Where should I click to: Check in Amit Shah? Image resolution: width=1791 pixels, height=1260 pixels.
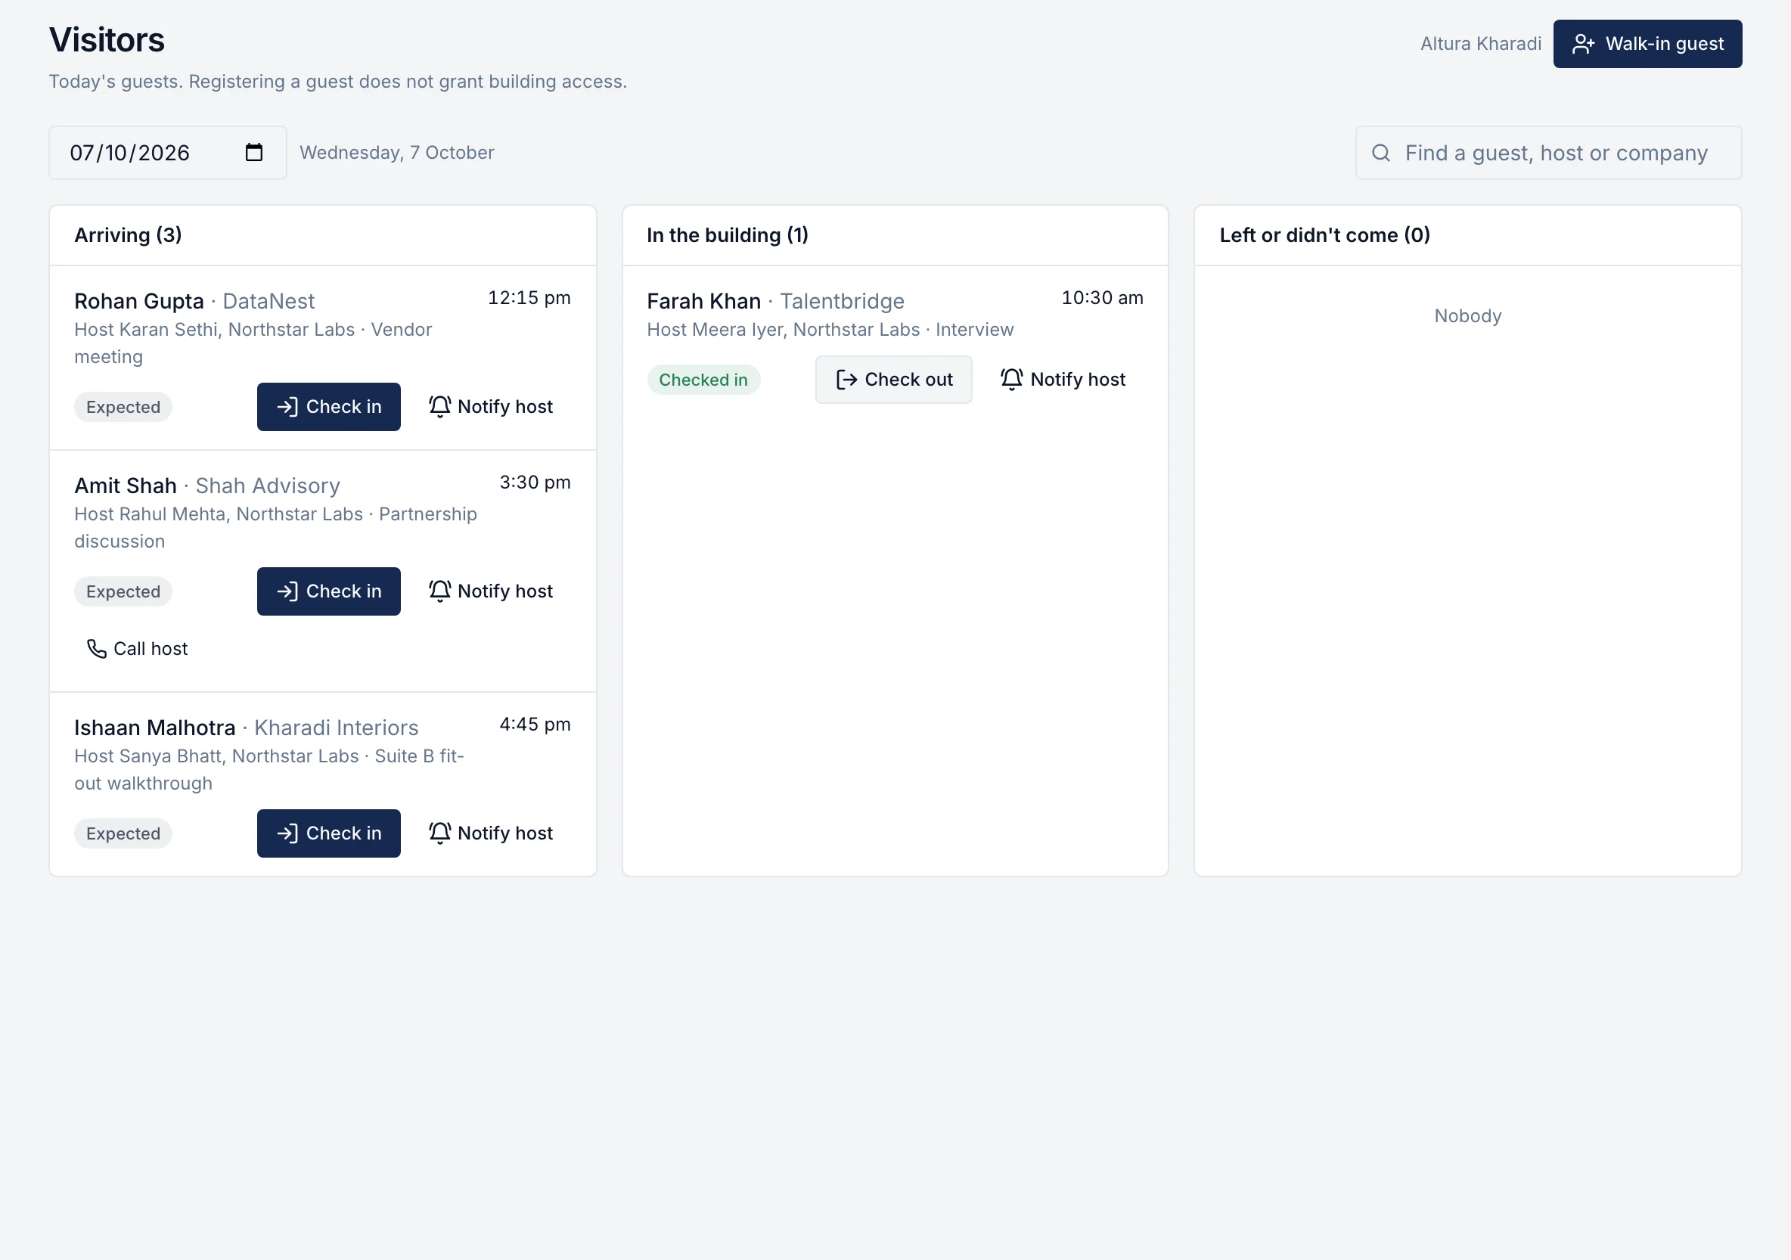pos(328,591)
